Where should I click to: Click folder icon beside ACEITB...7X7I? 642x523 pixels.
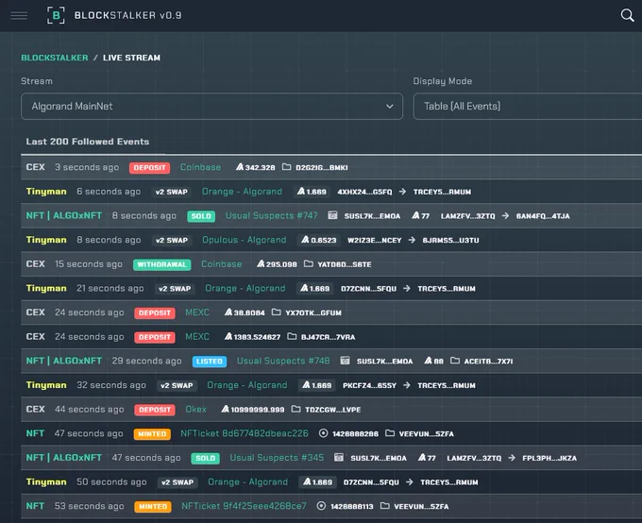coord(455,361)
